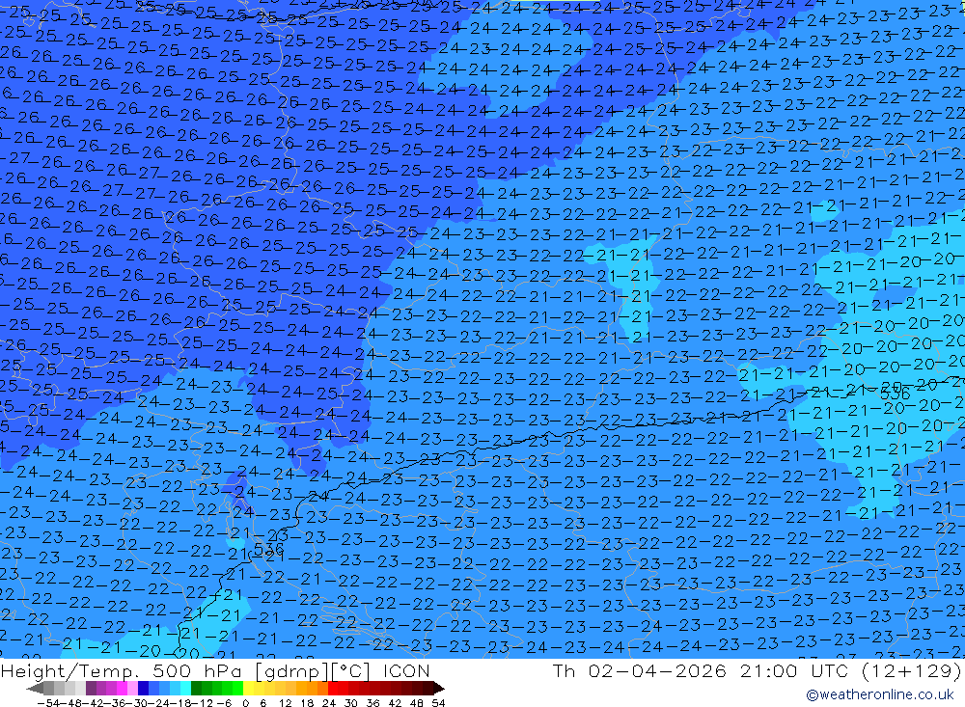The height and width of the screenshot is (707, 965).
Task: Click the 'Th 02-04-2026 21:00 UTC' timestamp
Action: coord(701,670)
